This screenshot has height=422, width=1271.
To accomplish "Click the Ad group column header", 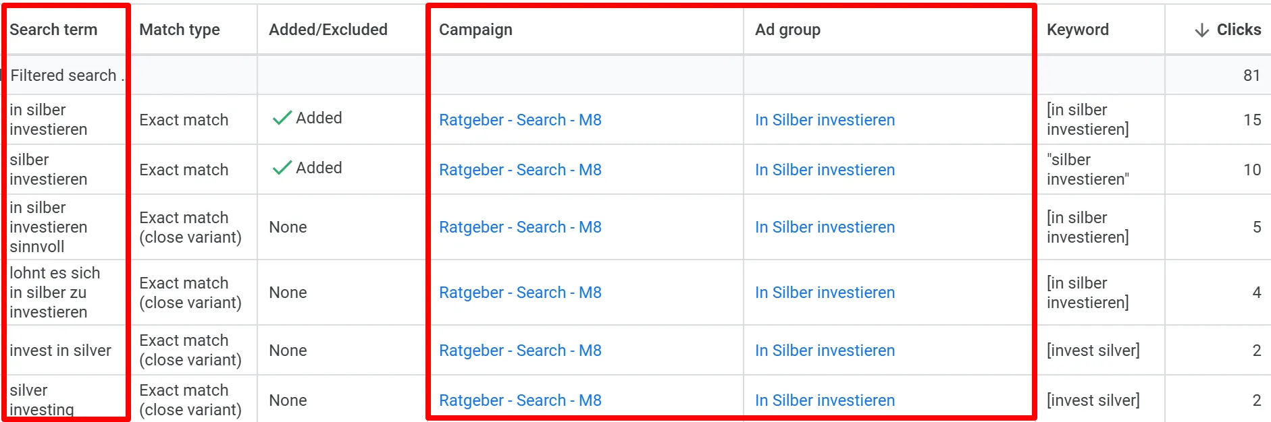I will [x=787, y=30].
